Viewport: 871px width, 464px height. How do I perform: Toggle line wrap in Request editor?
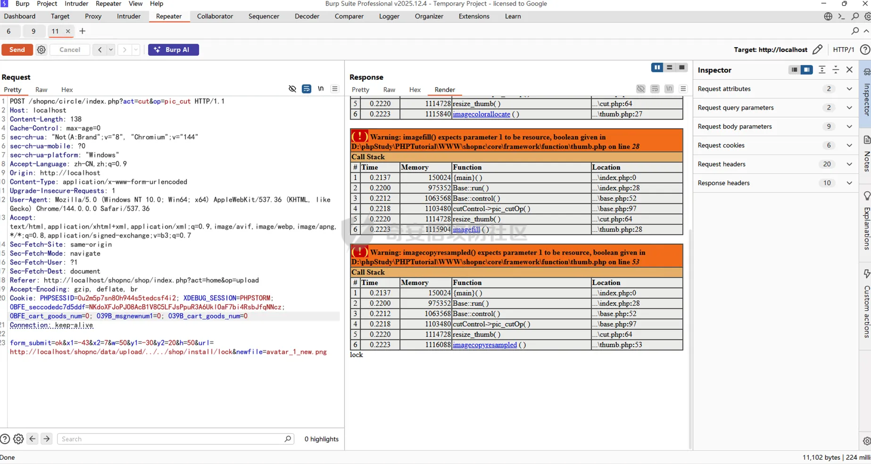pos(307,89)
